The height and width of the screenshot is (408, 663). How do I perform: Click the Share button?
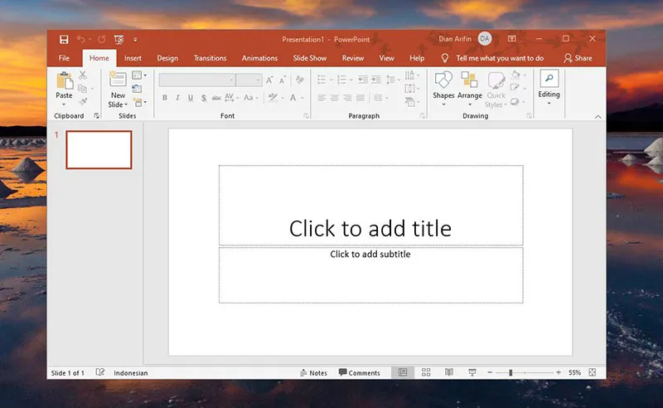coord(578,58)
